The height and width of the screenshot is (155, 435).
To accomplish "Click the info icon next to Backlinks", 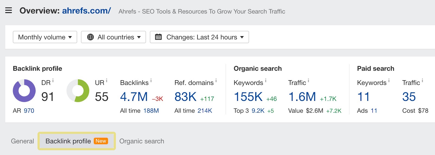I will pos(151,80).
